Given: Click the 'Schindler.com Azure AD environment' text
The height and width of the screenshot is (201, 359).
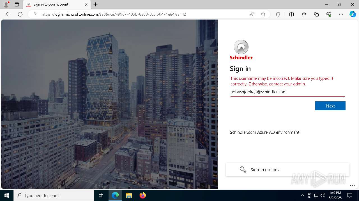Looking at the screenshot, I should point(264,132).
